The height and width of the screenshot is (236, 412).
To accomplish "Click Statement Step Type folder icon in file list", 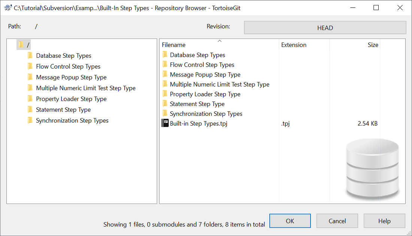I will [165, 103].
